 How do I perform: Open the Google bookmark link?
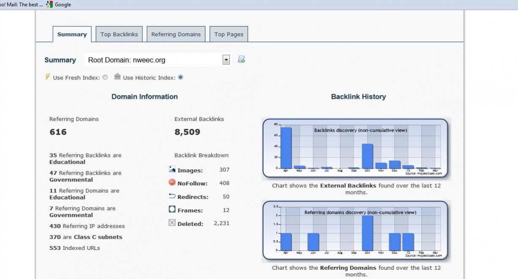tap(63, 5)
